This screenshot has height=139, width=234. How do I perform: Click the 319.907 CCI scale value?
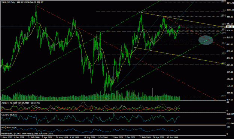[x=230, y=114]
